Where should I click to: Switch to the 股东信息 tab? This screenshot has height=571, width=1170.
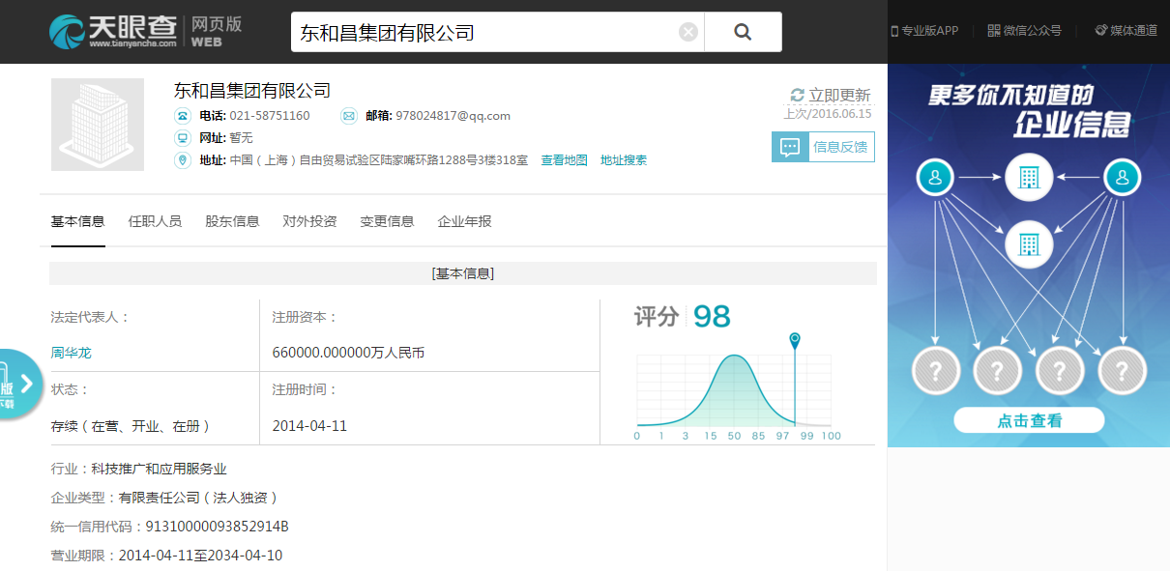coord(232,221)
